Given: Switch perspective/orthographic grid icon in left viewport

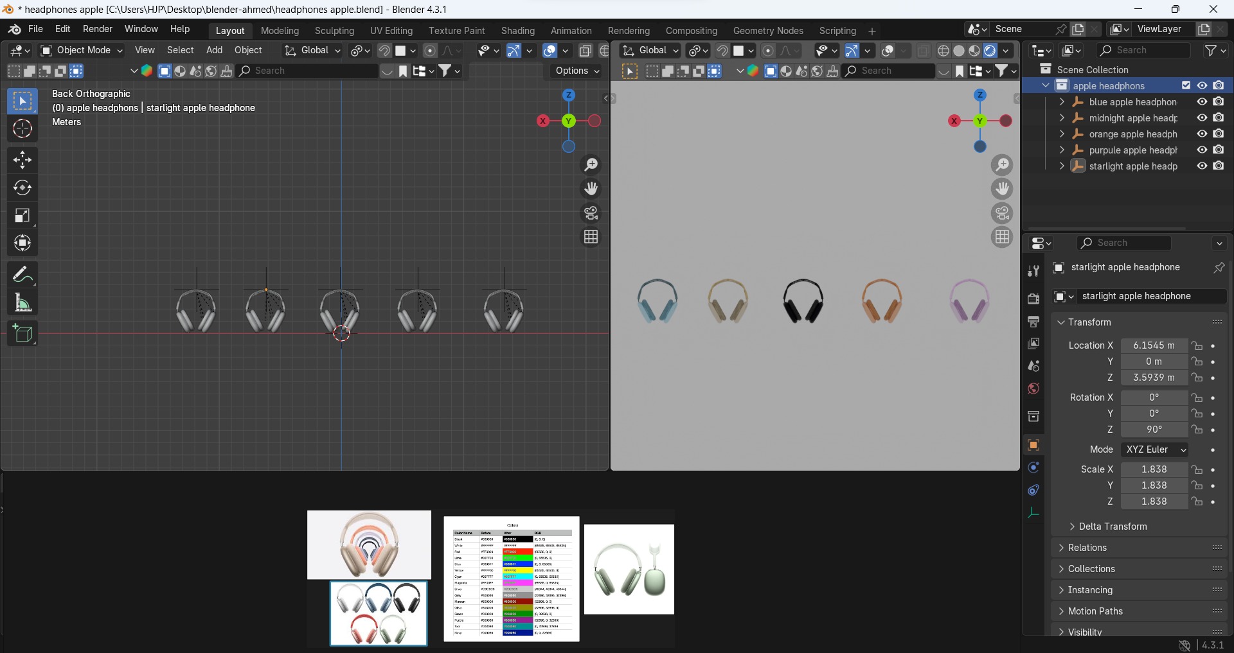Looking at the screenshot, I should point(591,237).
